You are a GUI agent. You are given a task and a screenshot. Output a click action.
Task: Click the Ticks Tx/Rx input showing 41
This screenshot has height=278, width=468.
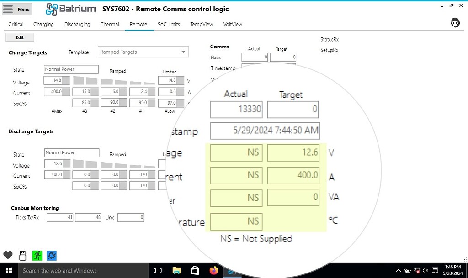pos(59,217)
